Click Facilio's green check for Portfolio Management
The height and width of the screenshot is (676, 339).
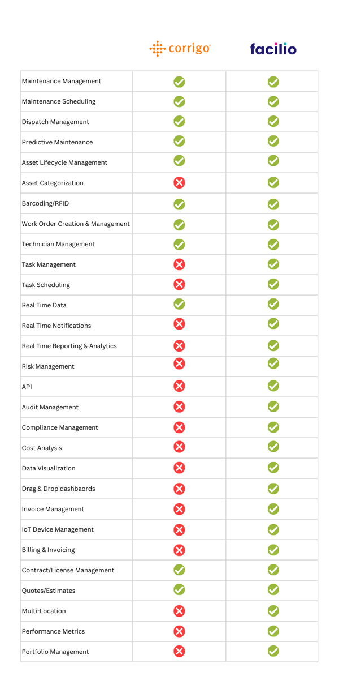(273, 651)
